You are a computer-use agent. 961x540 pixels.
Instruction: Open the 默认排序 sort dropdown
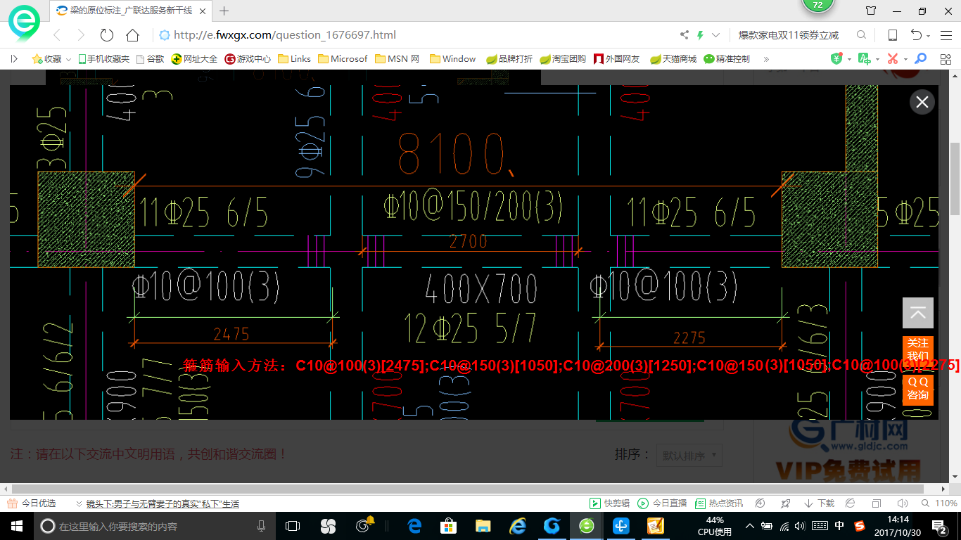(x=689, y=456)
